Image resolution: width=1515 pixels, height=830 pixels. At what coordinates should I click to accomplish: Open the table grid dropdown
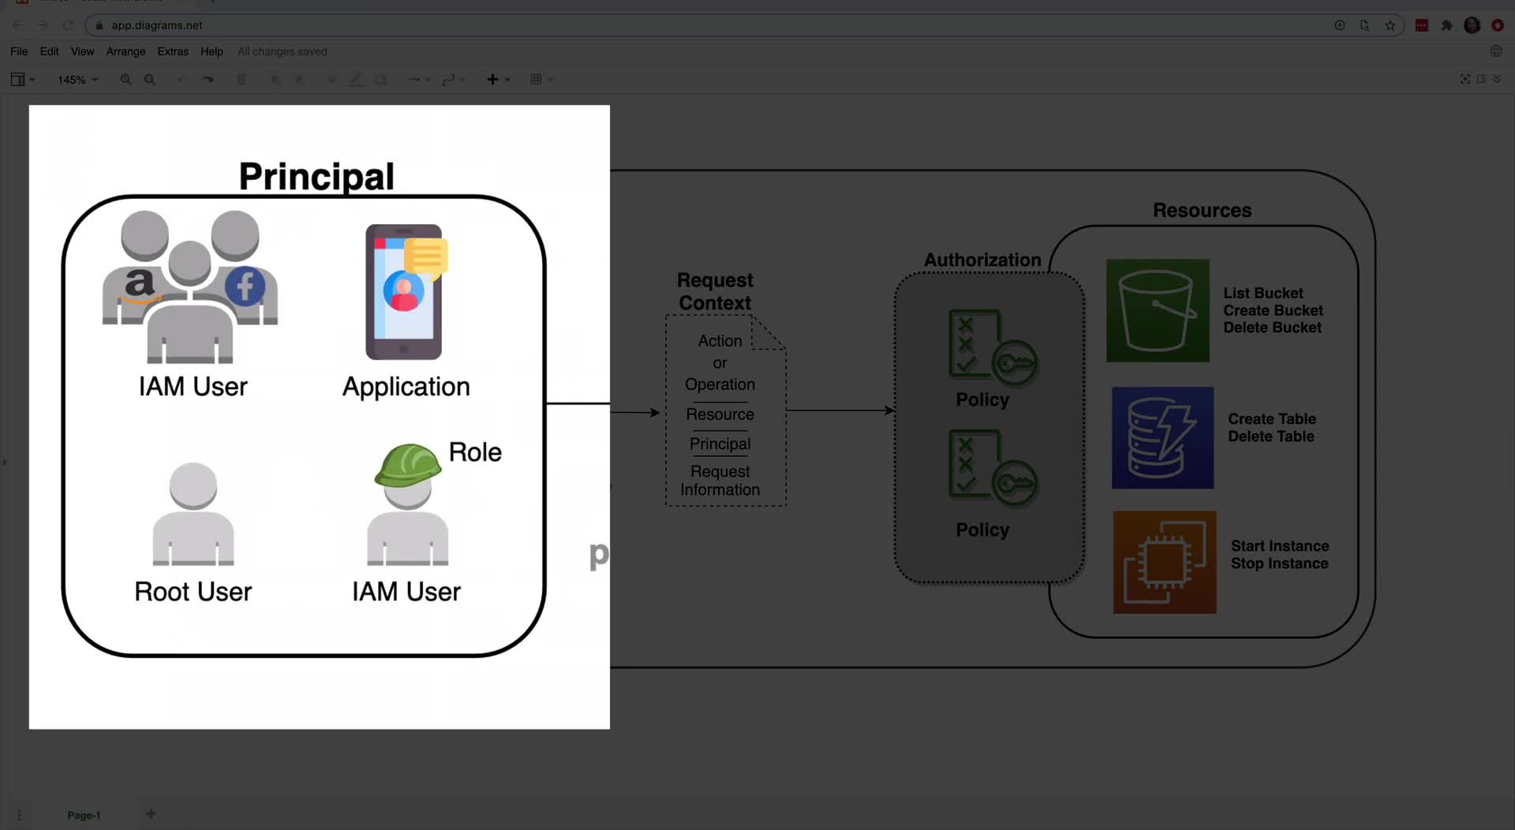click(x=541, y=79)
